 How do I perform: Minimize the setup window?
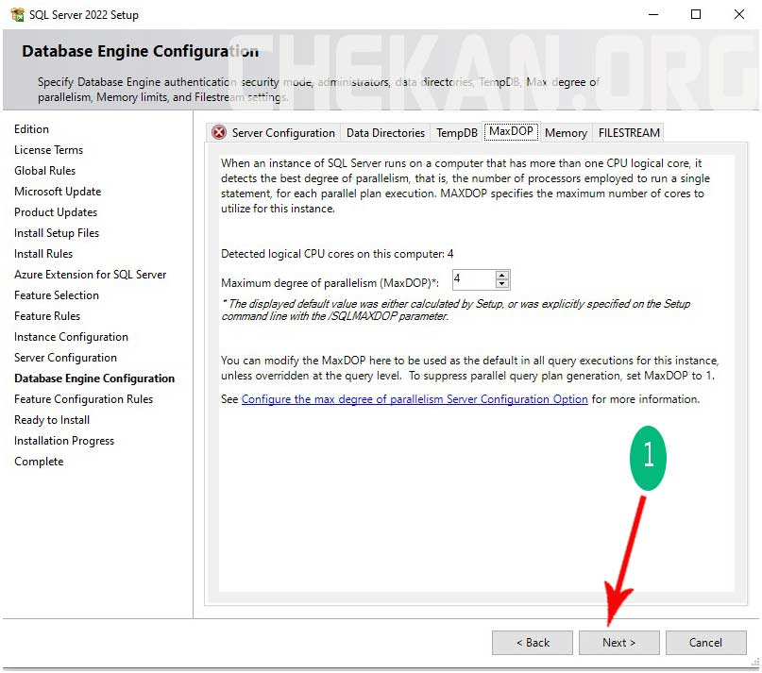click(653, 14)
